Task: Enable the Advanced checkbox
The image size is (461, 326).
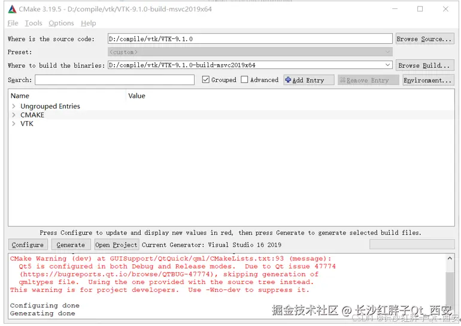Action: 244,80
